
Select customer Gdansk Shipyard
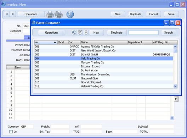104,82
